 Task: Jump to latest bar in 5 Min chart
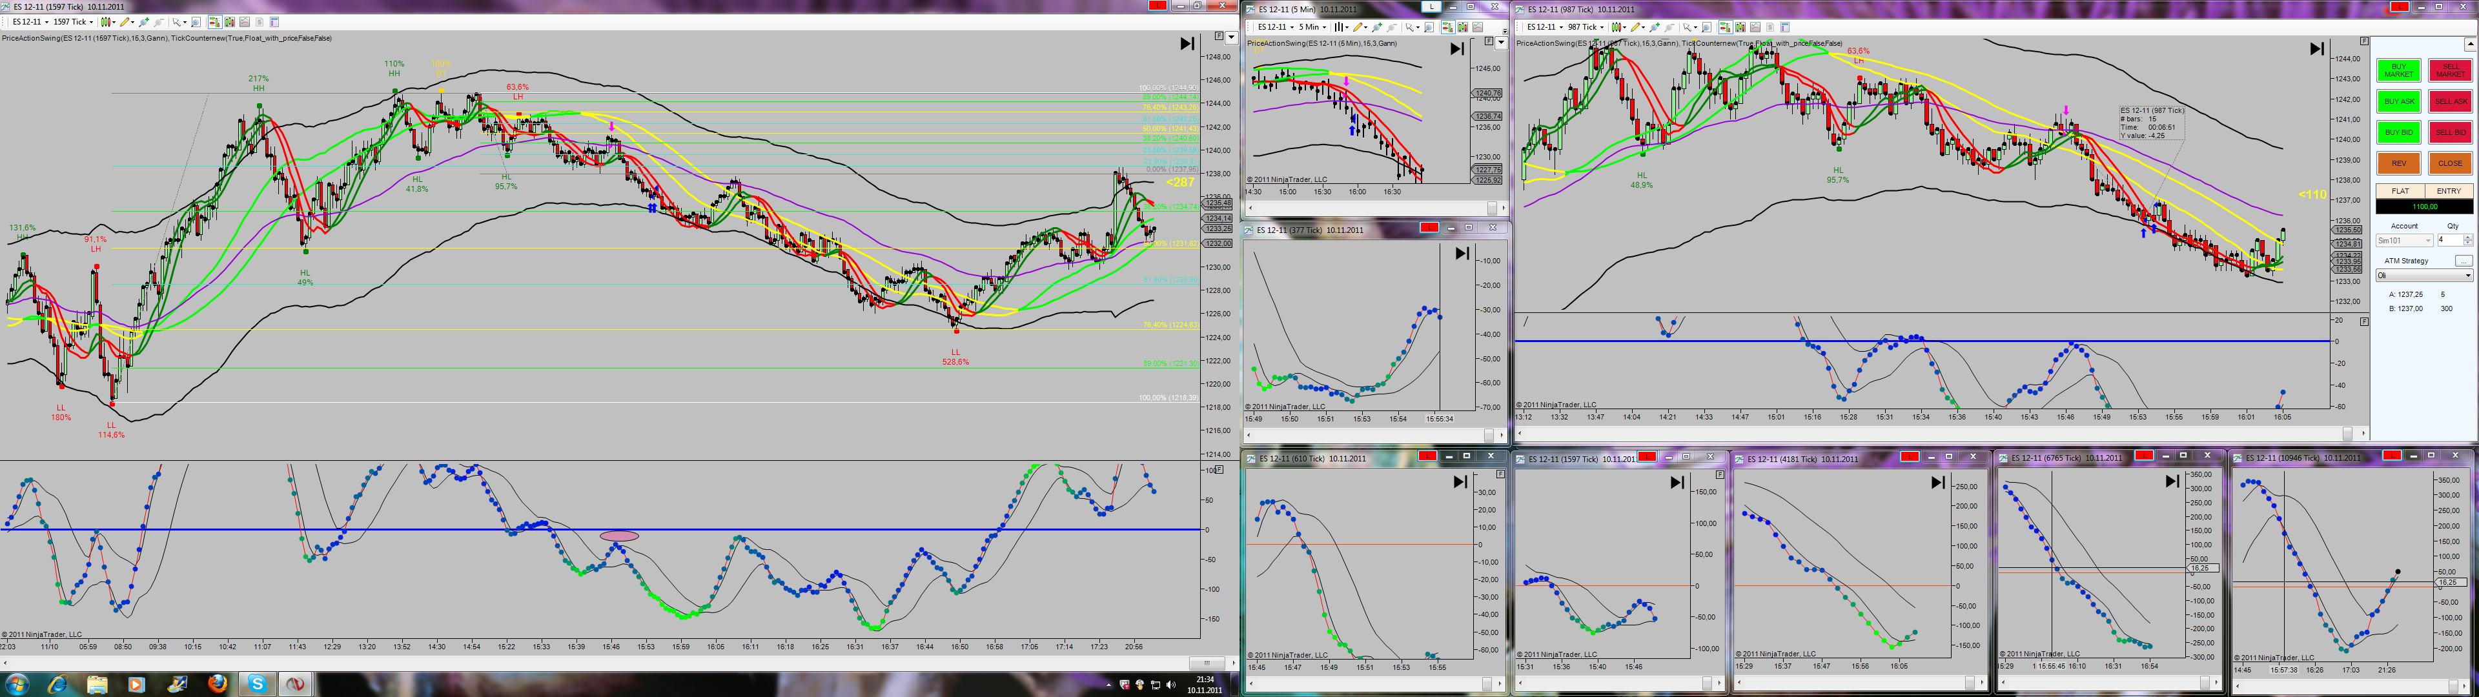(x=1457, y=49)
